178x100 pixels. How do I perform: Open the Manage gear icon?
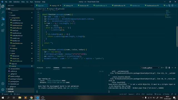point(3,89)
